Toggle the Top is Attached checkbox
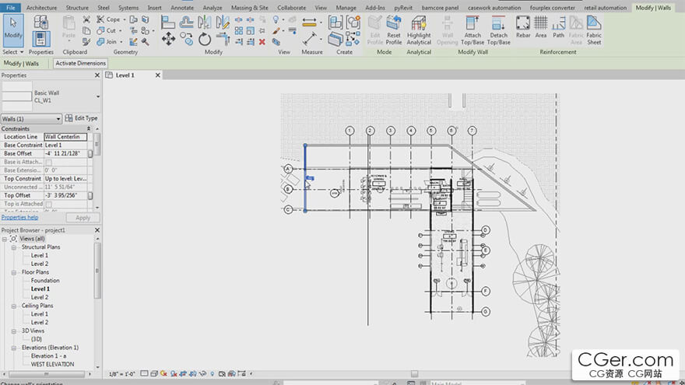Screen dimensions: 685x385 (49, 204)
